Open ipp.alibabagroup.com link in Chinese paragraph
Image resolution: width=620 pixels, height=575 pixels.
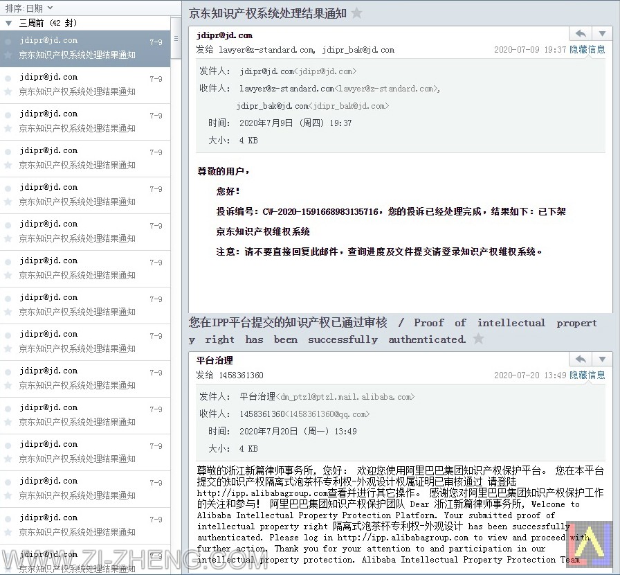(262, 493)
